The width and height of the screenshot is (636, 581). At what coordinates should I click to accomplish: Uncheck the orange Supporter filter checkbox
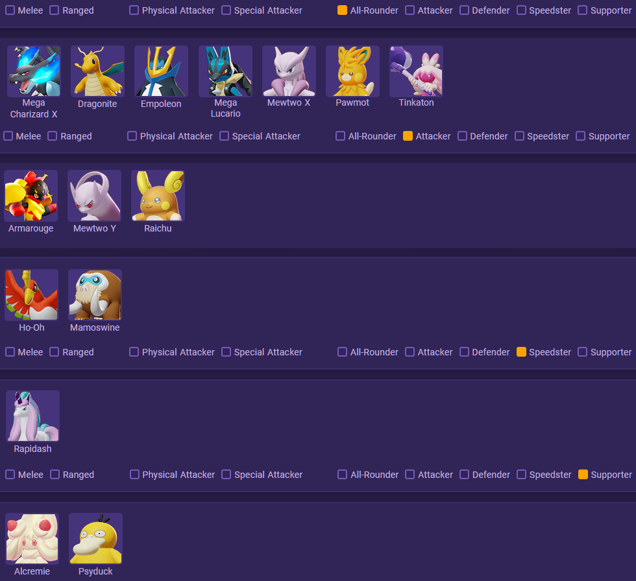tap(583, 474)
